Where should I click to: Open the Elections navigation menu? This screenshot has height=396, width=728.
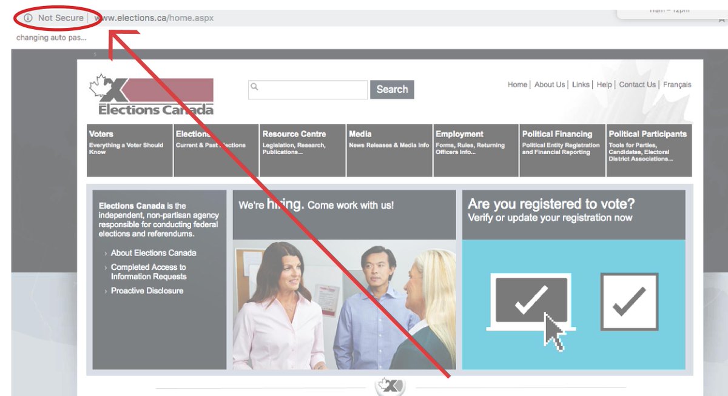click(217, 150)
